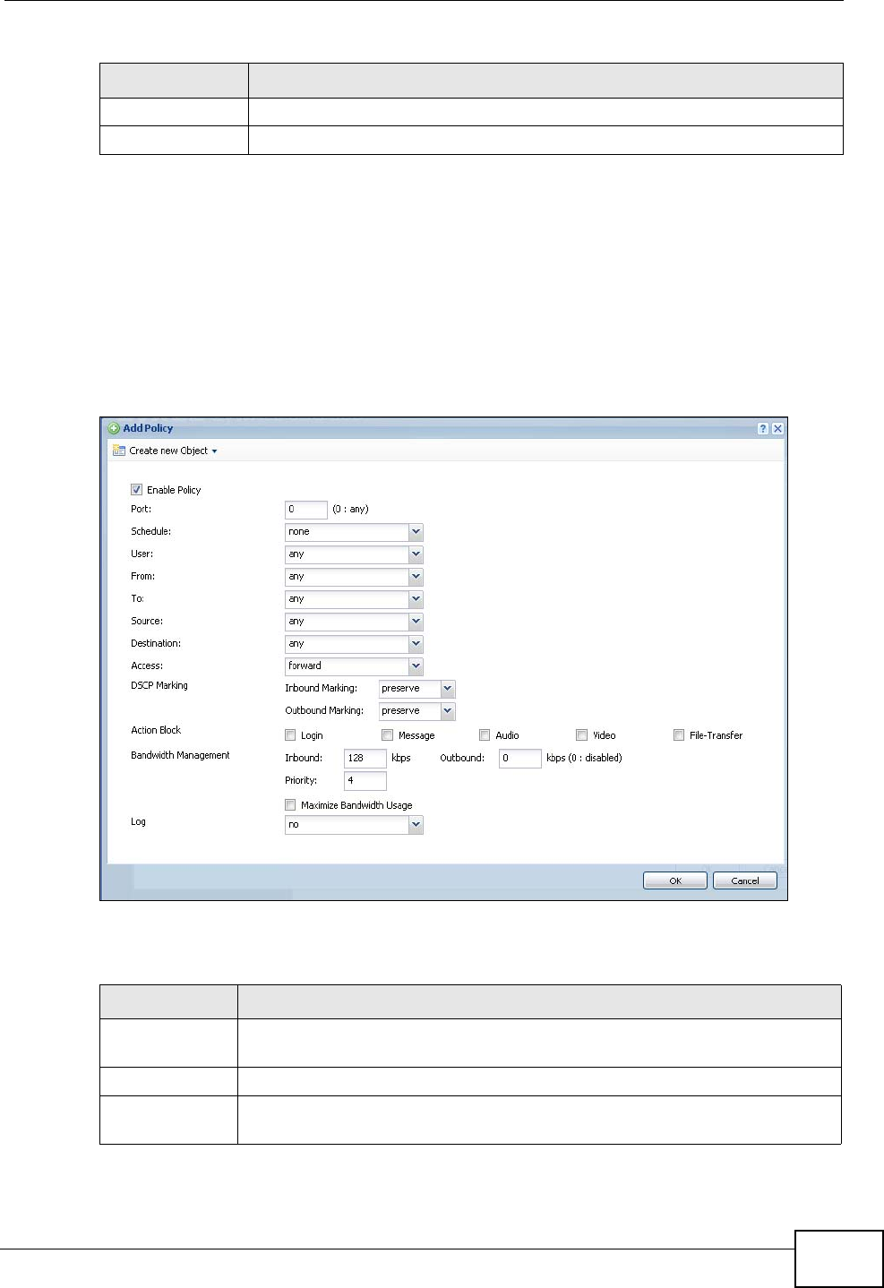The height and width of the screenshot is (1288, 884).
Task: Expand the To dropdown
Action: tap(416, 599)
